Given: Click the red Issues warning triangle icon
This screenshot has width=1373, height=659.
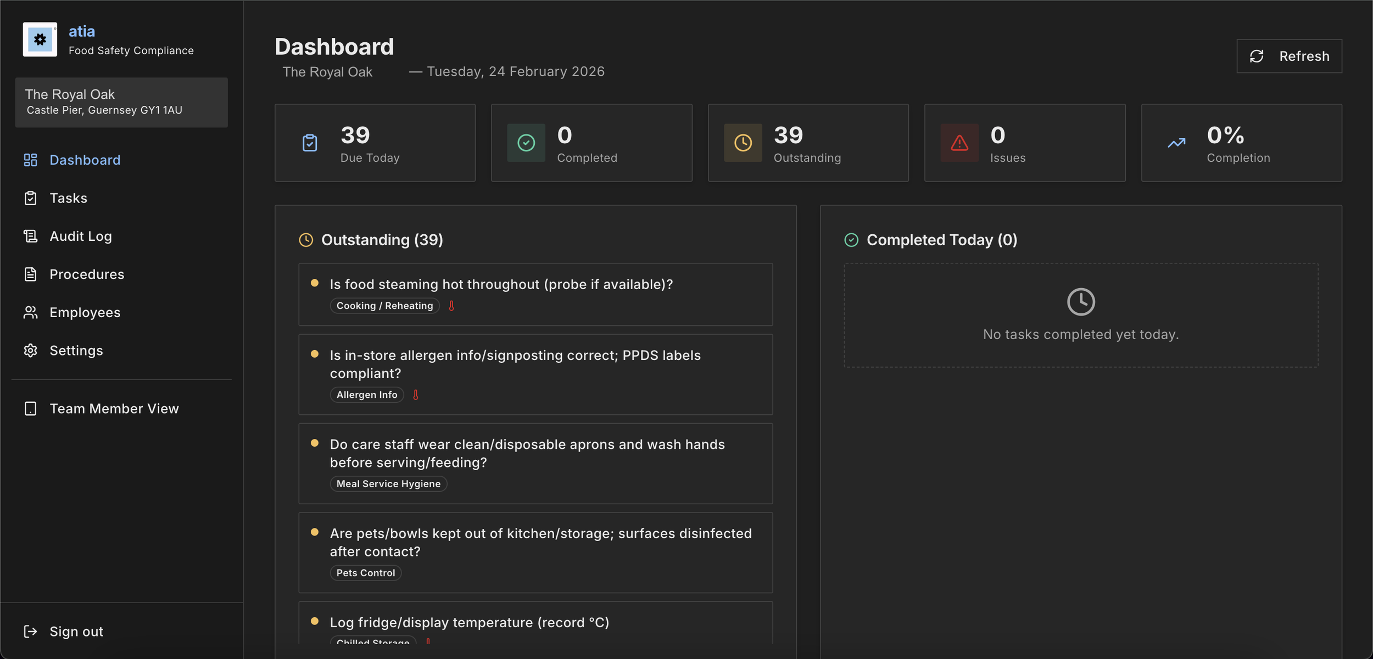Looking at the screenshot, I should coord(959,143).
